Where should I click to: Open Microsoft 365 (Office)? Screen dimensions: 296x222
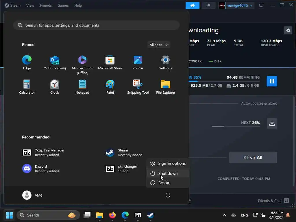coord(82,65)
